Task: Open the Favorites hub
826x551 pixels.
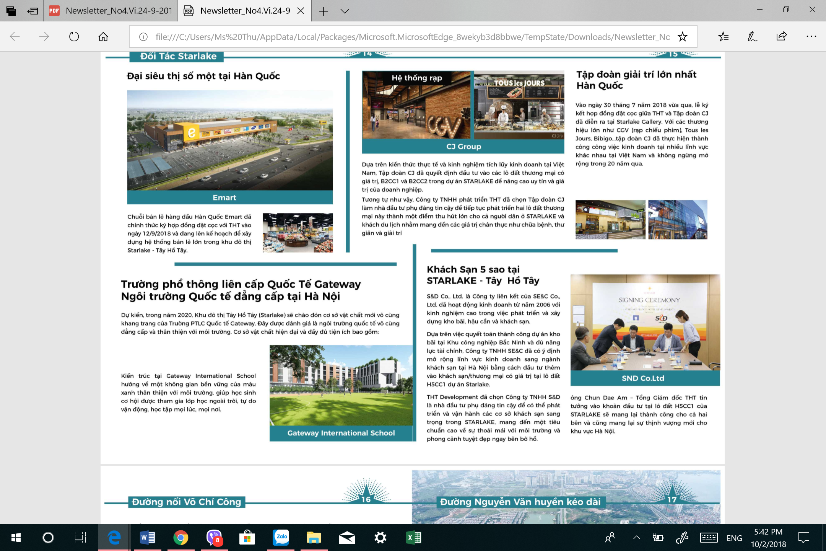Action: (723, 36)
